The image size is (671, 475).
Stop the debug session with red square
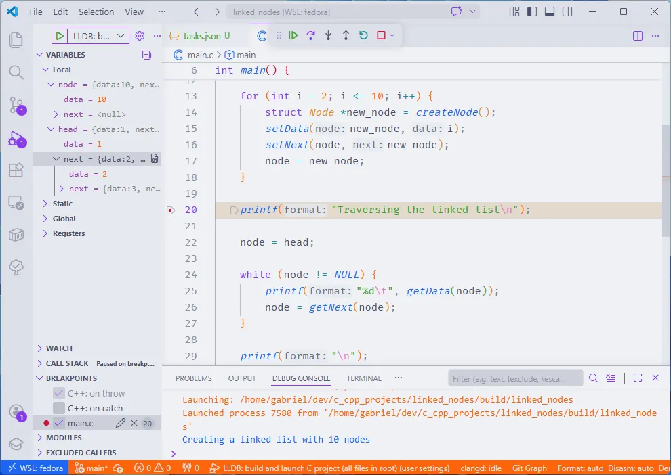click(381, 35)
